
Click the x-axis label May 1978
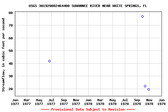pos(113,102)
